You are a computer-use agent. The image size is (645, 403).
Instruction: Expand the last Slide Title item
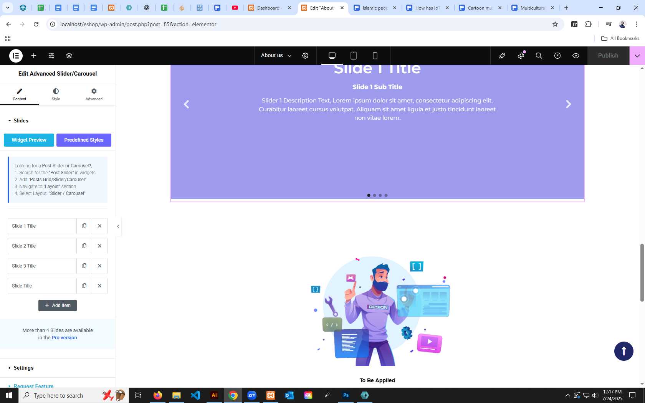[42, 286]
